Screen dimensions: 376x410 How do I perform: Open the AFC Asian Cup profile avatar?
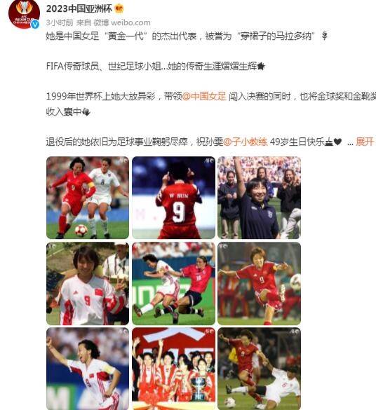tap(24, 14)
